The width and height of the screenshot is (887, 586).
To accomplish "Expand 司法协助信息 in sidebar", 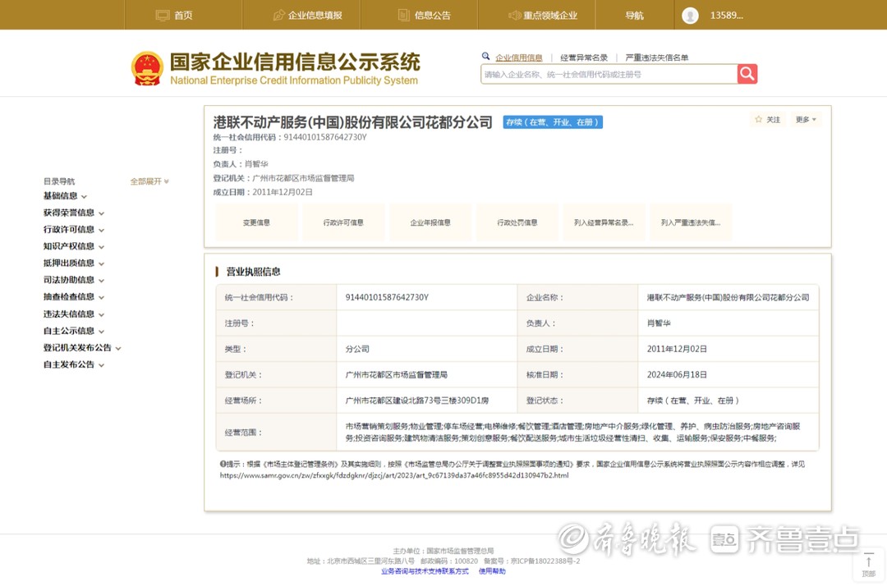I will coord(74,280).
